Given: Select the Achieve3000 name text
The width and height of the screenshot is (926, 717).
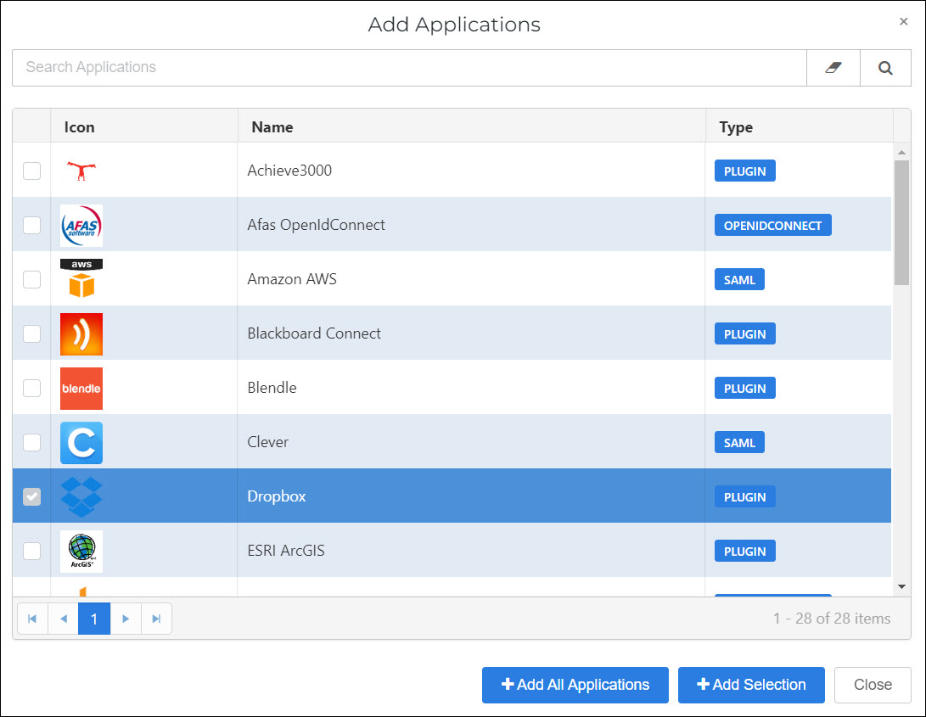Looking at the screenshot, I should click(x=289, y=171).
